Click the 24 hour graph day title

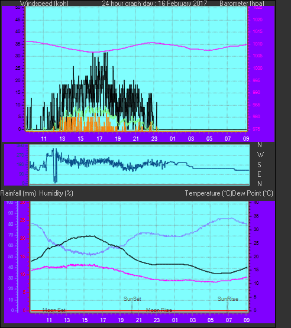[x=154, y=4]
